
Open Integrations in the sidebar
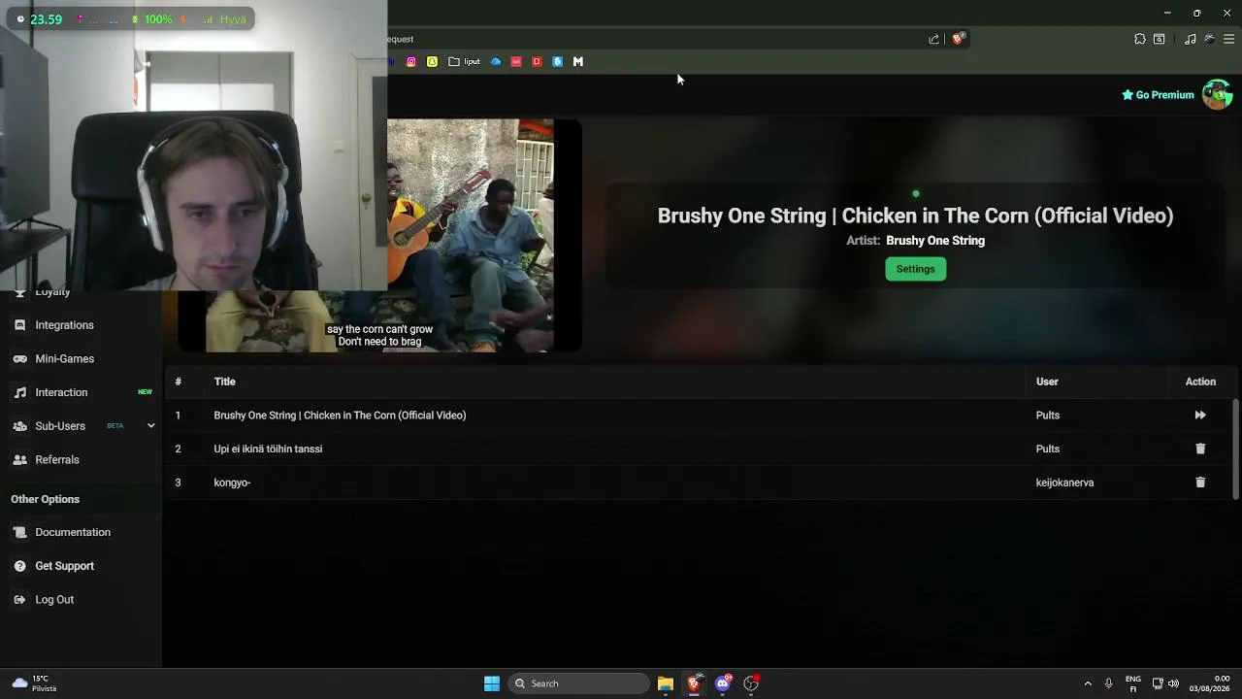65,325
